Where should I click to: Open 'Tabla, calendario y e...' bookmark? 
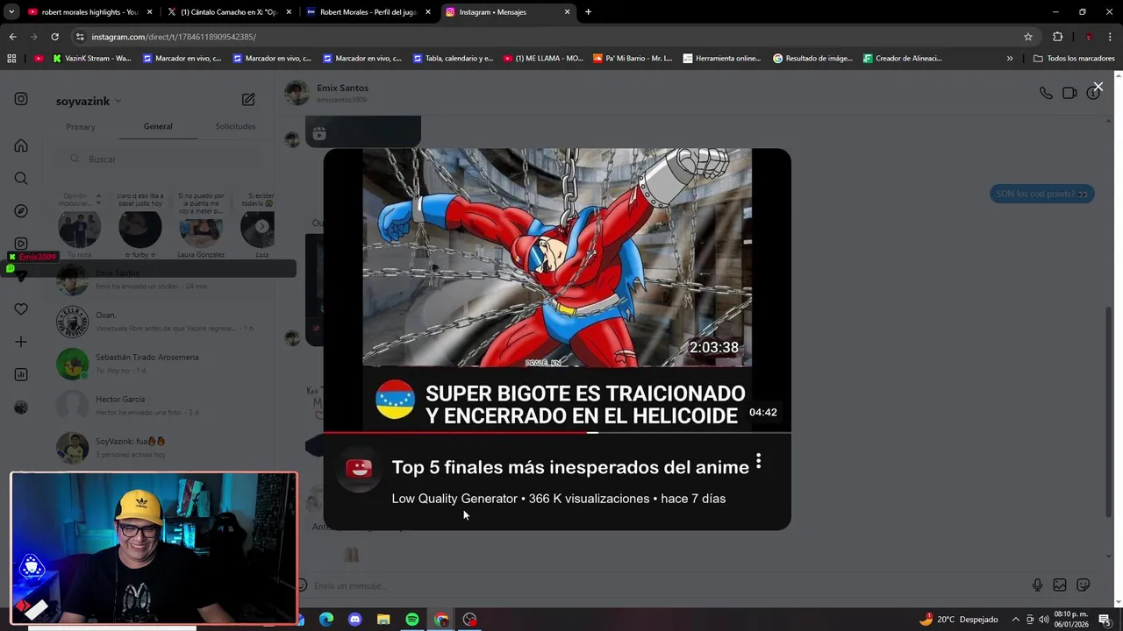coord(453,59)
